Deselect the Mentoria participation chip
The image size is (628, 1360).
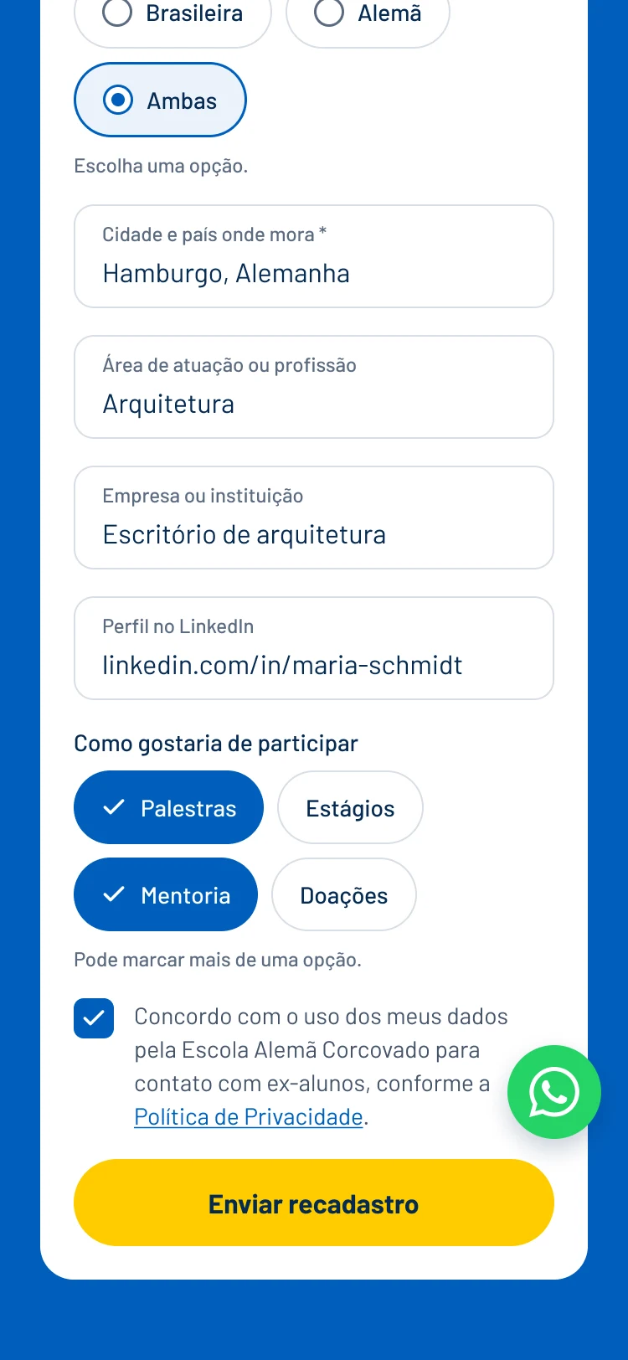tap(166, 894)
